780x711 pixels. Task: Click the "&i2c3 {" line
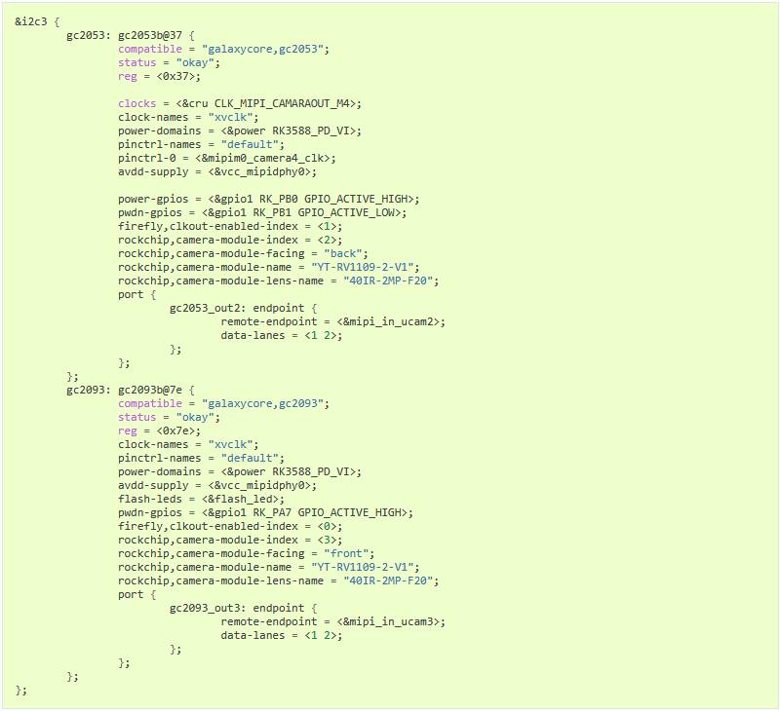37,21
